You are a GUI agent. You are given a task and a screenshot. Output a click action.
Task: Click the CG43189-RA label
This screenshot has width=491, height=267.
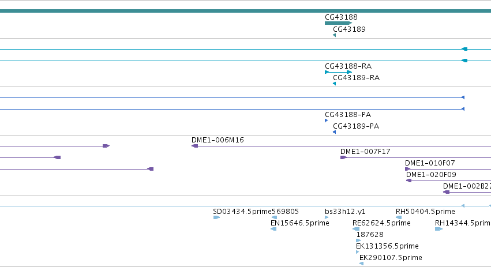357,78
